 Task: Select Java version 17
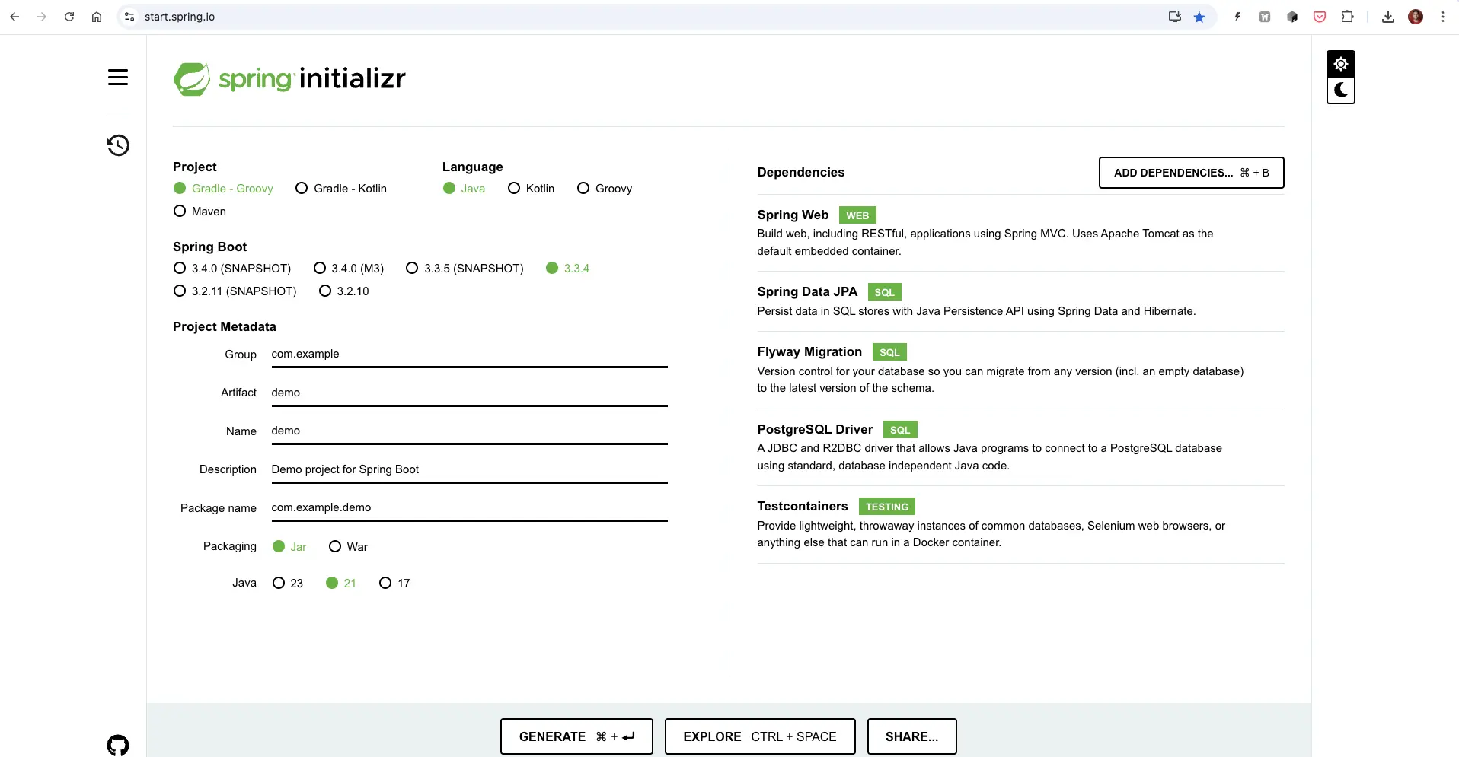[394, 584]
